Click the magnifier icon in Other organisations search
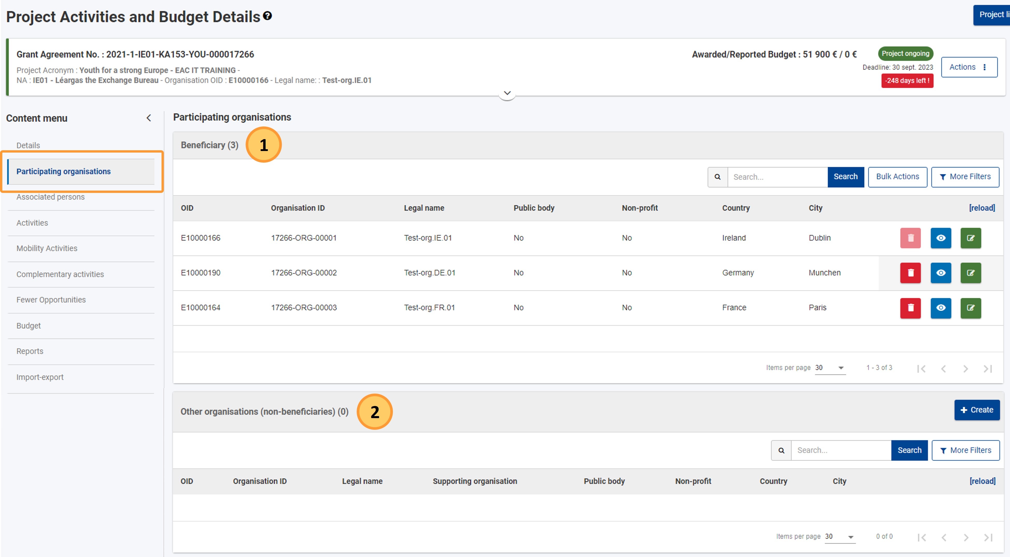This screenshot has width=1010, height=557. (781, 450)
